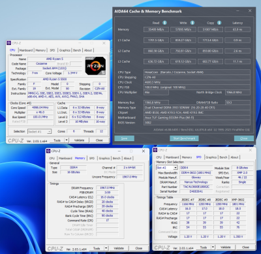Click Tools button in CPU-Z Memory window
This screenshot has width=261, height=254.
click(97, 248)
